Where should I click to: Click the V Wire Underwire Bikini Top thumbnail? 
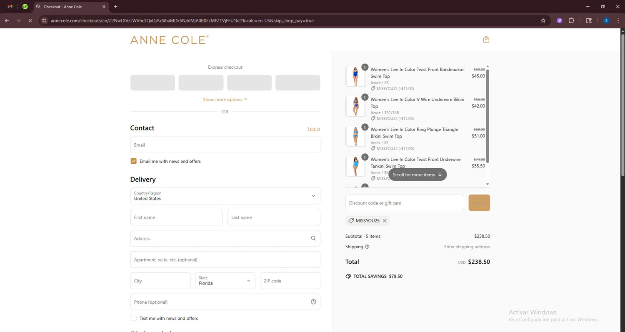[355, 106]
